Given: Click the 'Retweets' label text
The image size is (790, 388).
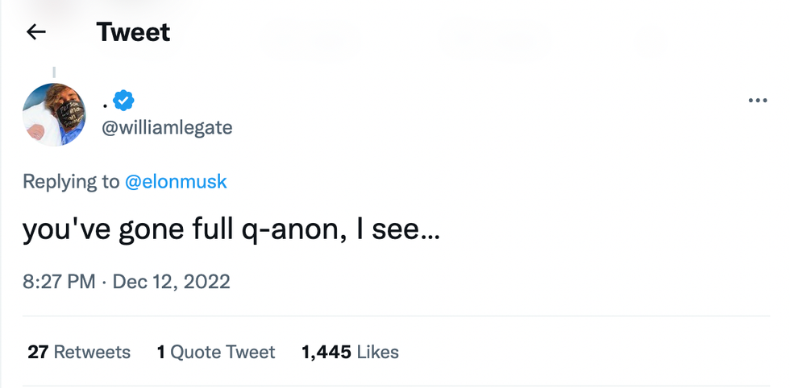Looking at the screenshot, I should [x=92, y=352].
